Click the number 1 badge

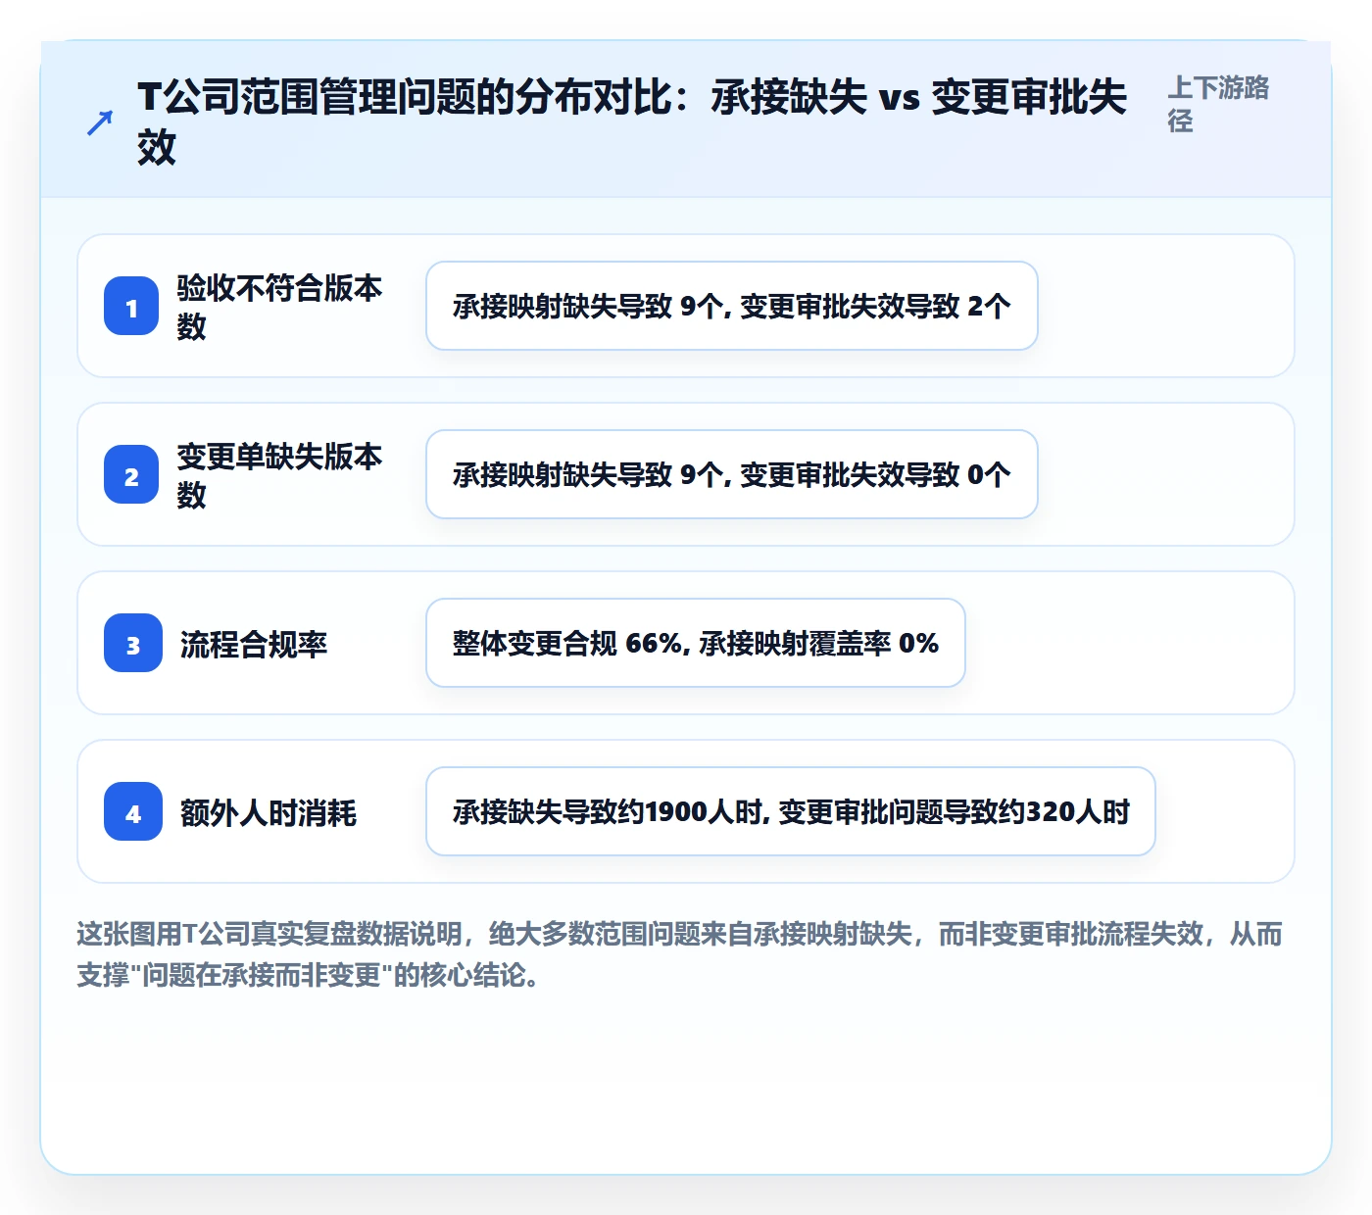point(131,306)
